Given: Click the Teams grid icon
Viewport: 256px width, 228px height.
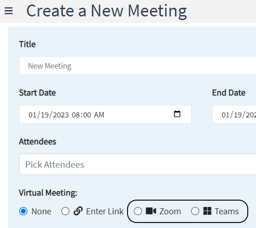Looking at the screenshot, I should click(207, 211).
